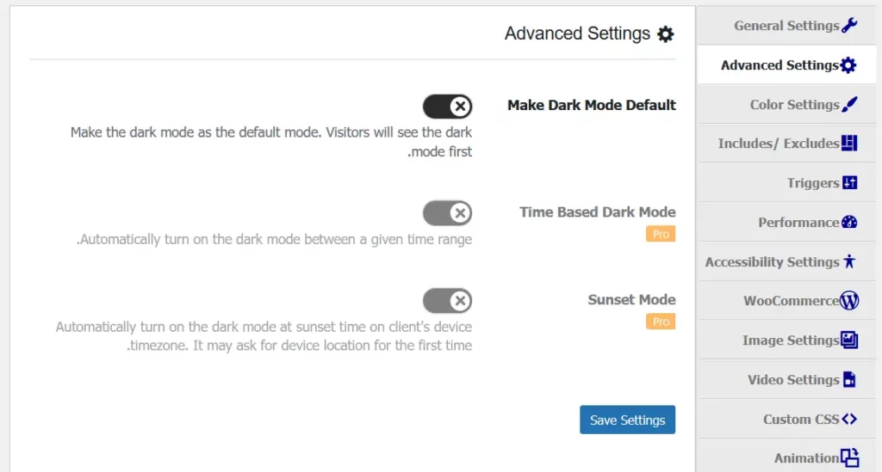
Task: Click the Accessibility person icon
Action: click(849, 262)
